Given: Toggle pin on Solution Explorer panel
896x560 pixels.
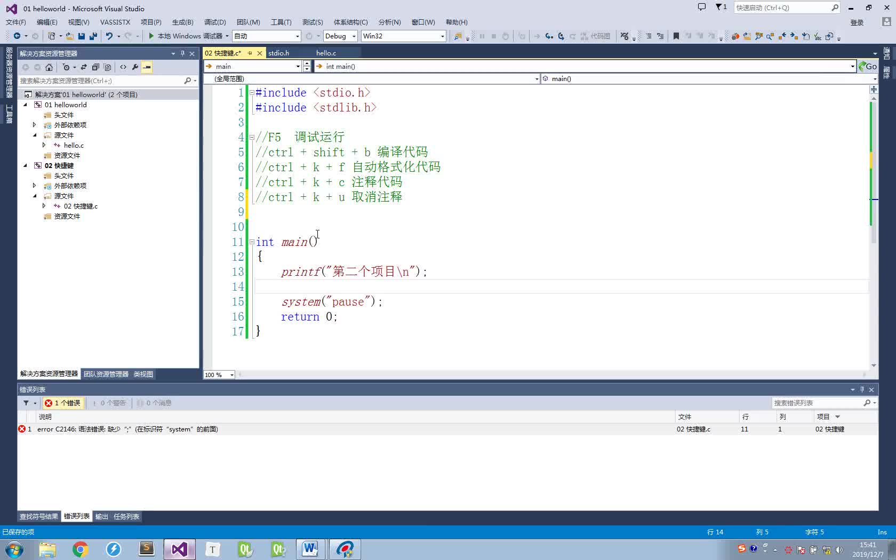Looking at the screenshot, I should click(182, 53).
